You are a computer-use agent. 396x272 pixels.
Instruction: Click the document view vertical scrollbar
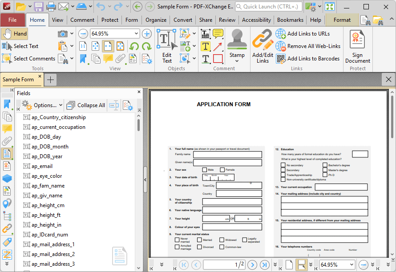coord(392,116)
